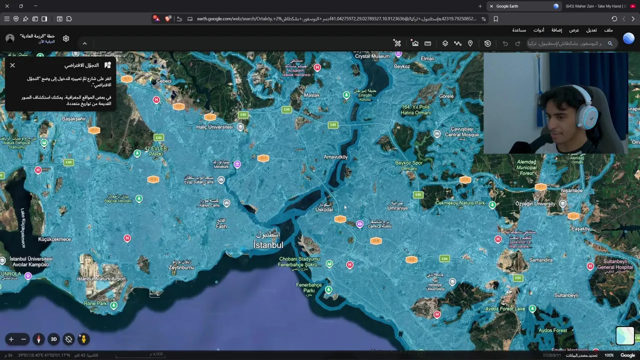This screenshot has width=640, height=360.
Task: Click the upgrade now link under plan
Action: (46, 41)
